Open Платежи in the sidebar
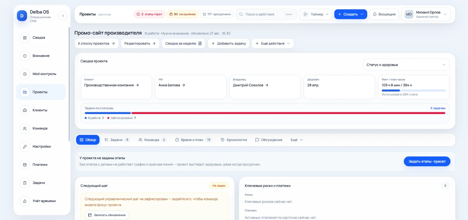 41,164
